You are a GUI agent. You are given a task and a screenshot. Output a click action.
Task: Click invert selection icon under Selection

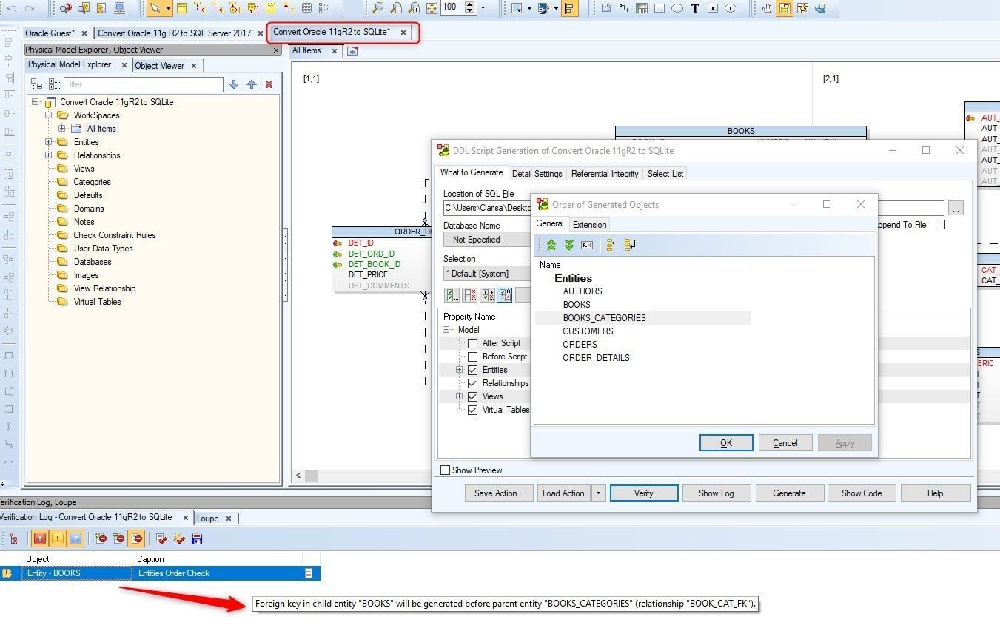coord(487,294)
